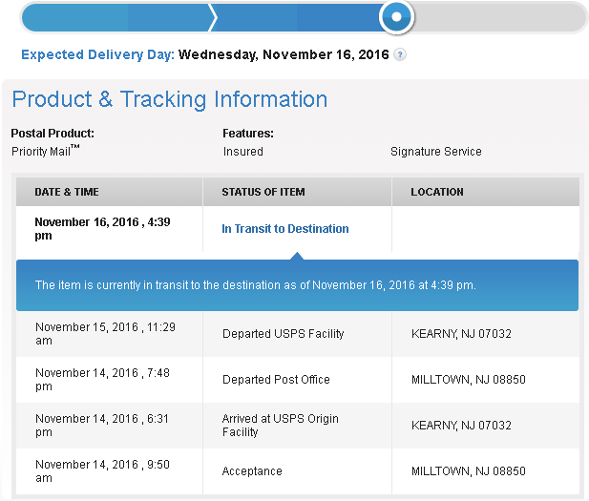Viewport: 589px width, 501px height.
Task: Open the In Transit to Destination link
Action: [284, 229]
